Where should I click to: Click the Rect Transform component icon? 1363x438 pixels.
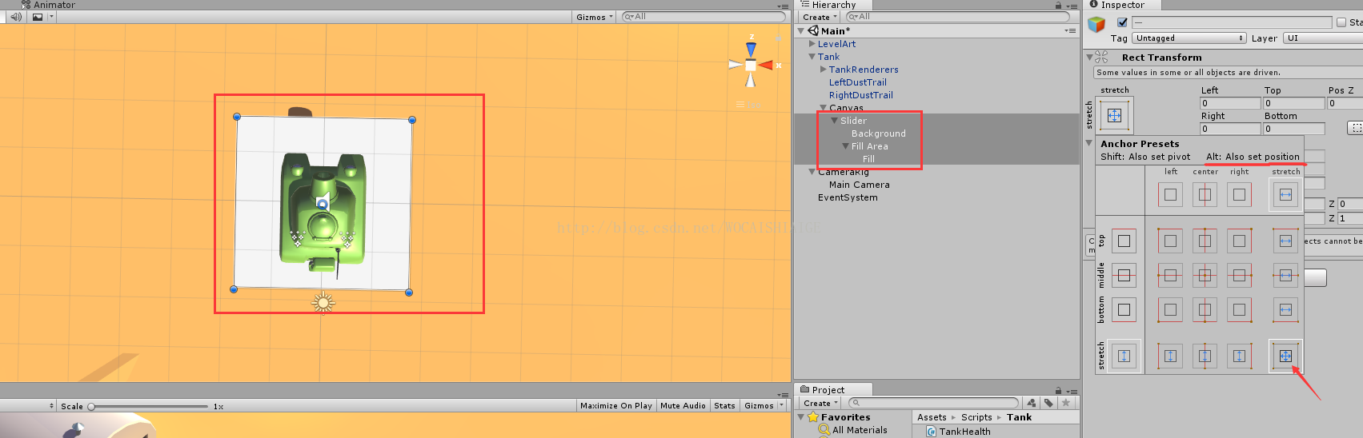pyautogui.click(x=1102, y=57)
